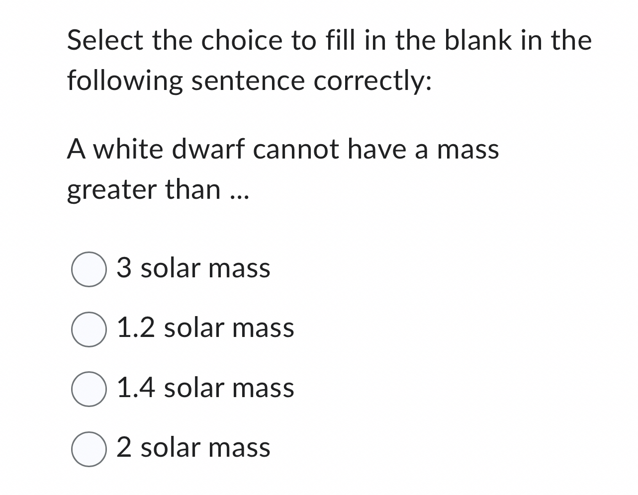
Task: Select the "1.2 solar mass" radio button
Action: [89, 328]
